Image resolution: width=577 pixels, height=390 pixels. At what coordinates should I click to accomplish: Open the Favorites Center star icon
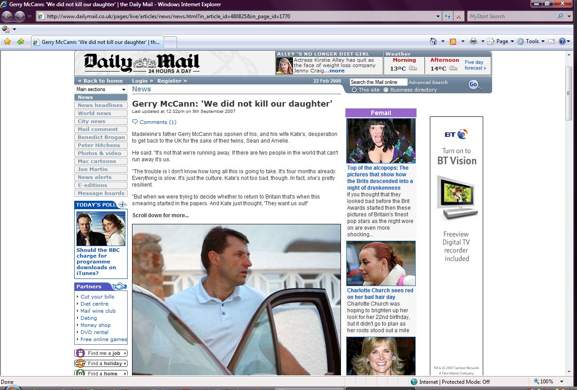(x=7, y=41)
